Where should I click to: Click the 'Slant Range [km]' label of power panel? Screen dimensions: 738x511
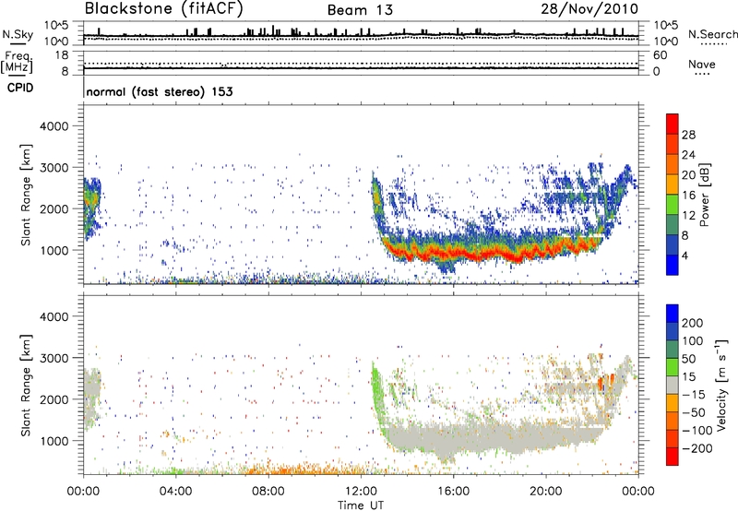coord(26,195)
